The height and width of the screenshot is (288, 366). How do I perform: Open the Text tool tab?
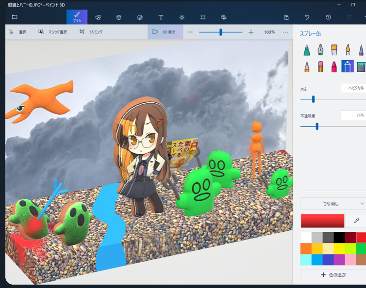pyautogui.click(x=161, y=17)
